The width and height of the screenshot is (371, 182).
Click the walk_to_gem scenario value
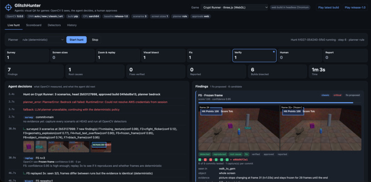[x=227, y=169]
